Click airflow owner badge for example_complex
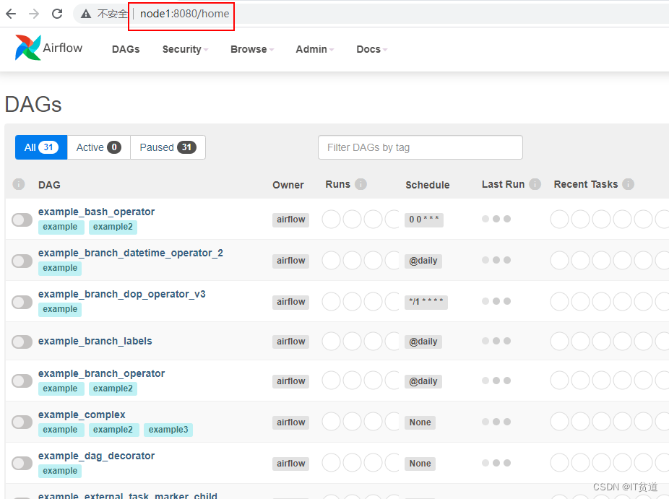Screen dimensions: 669x499 pos(291,422)
